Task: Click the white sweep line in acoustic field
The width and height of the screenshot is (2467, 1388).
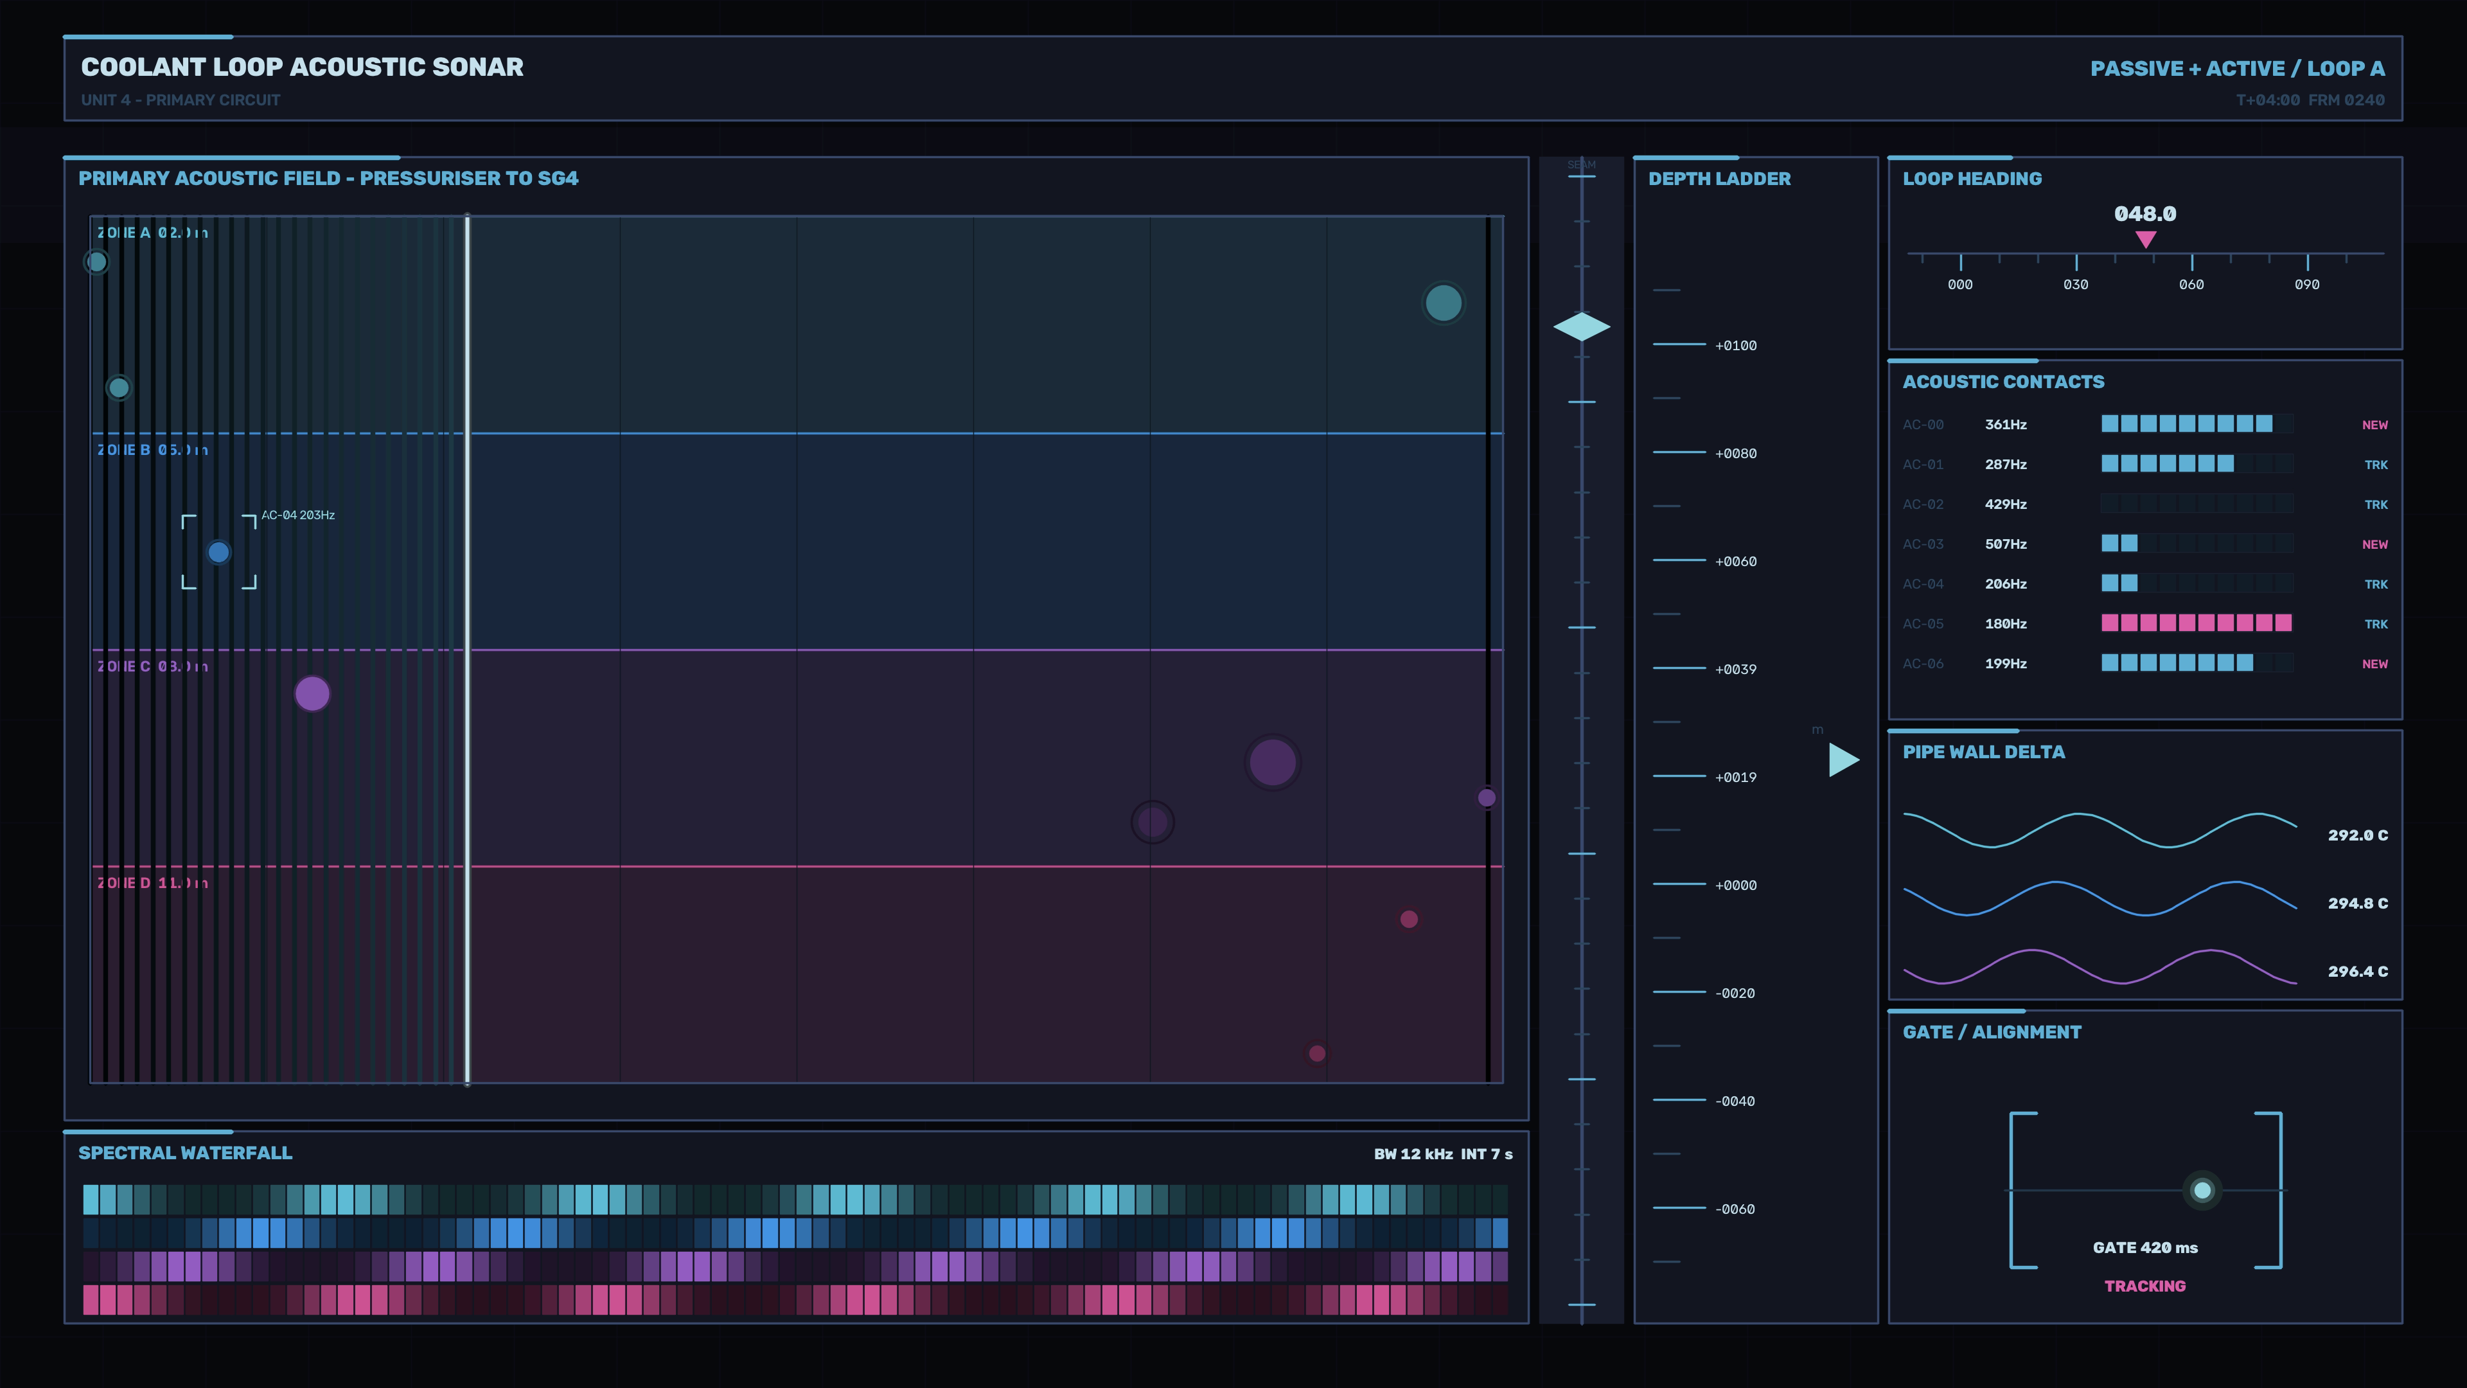Action: click(467, 650)
